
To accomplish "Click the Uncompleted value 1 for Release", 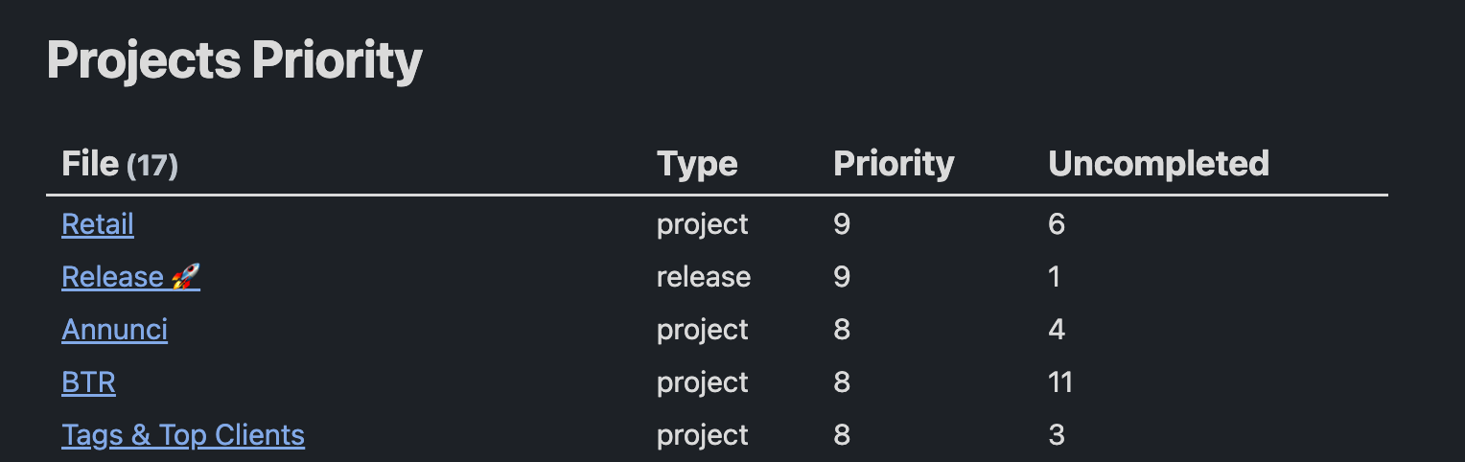I will click(x=1055, y=277).
